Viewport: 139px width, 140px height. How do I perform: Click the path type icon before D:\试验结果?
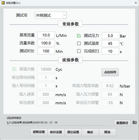pos(8,123)
